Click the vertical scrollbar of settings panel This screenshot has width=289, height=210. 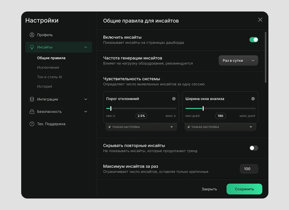tap(266, 57)
